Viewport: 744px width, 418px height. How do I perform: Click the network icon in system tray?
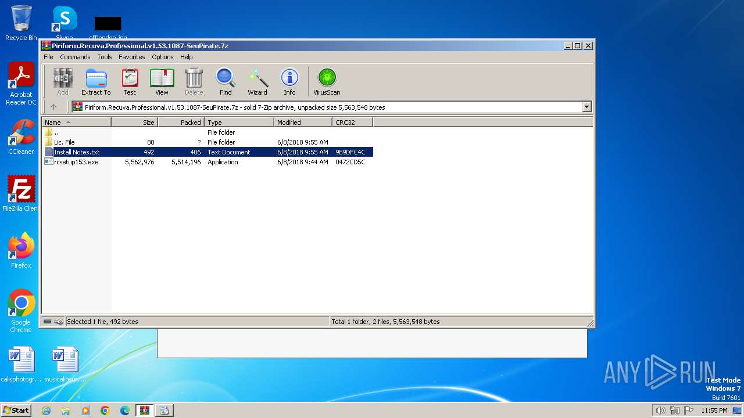coord(675,410)
